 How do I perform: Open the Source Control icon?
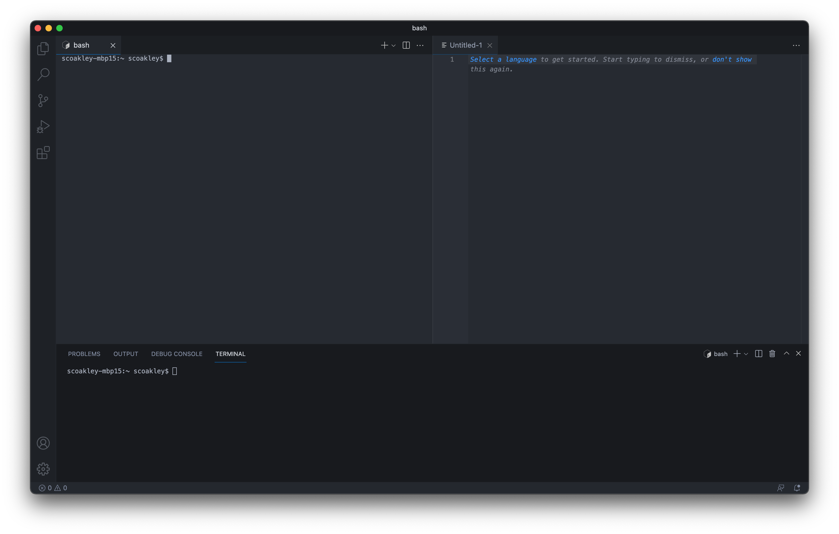[x=43, y=100]
